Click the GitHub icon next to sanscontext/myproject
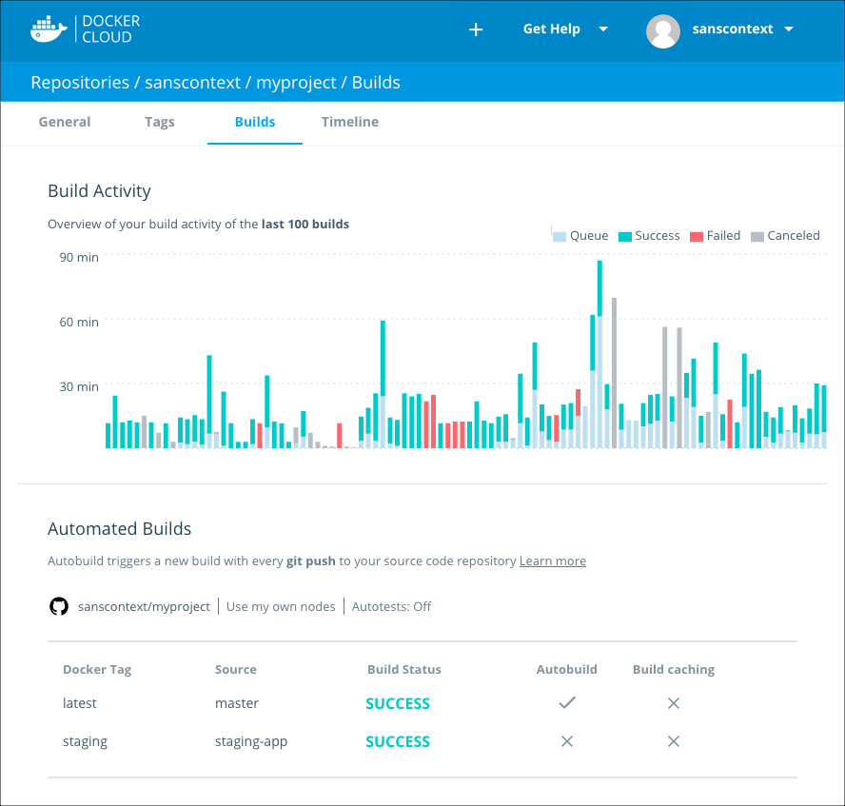This screenshot has height=806, width=845. [58, 606]
